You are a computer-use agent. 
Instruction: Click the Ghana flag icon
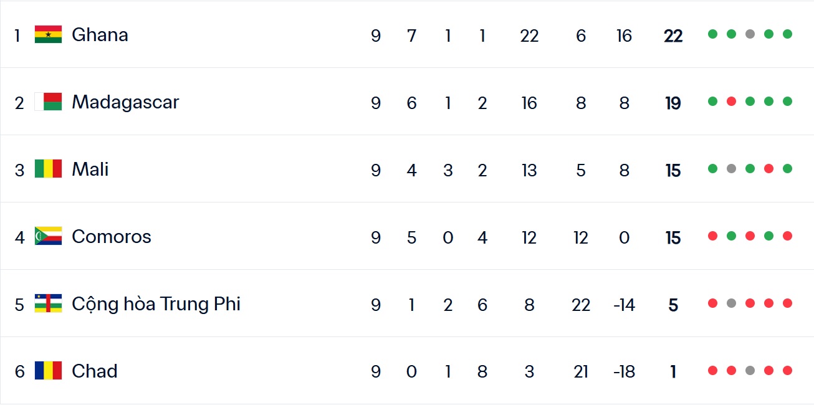point(48,34)
